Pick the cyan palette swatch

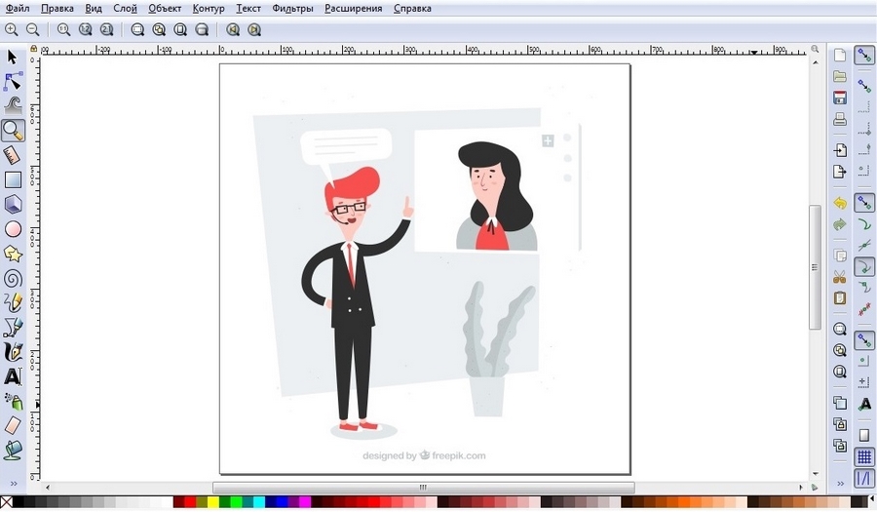click(259, 502)
